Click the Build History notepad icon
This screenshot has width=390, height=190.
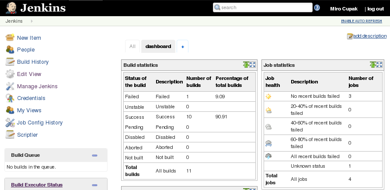pos(10,62)
